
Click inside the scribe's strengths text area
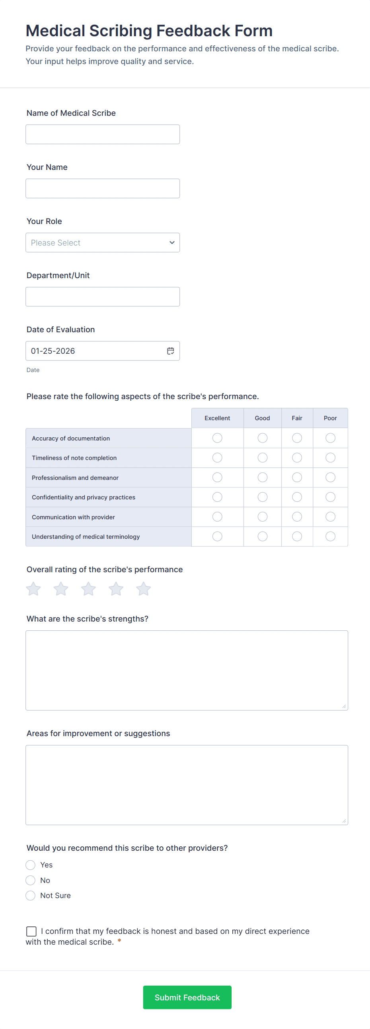click(187, 670)
